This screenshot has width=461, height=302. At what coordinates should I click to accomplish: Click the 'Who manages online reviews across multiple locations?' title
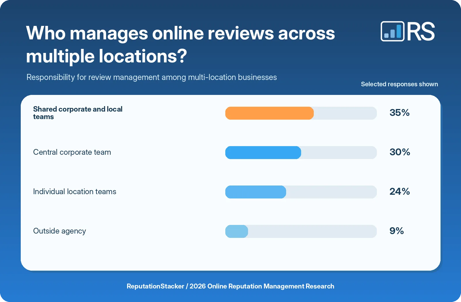(180, 45)
